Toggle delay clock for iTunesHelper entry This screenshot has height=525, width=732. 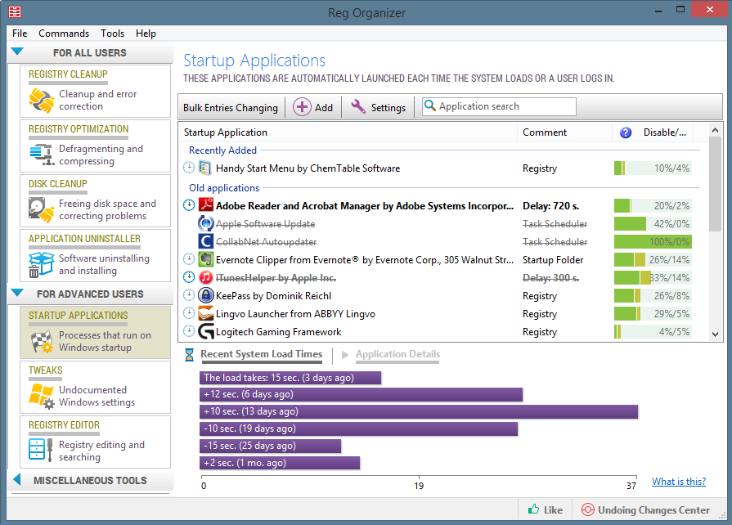coord(190,278)
